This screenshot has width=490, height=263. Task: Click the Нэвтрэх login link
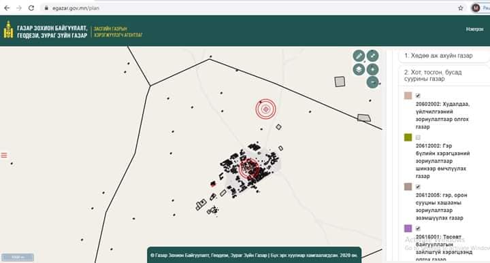pyautogui.click(x=475, y=29)
